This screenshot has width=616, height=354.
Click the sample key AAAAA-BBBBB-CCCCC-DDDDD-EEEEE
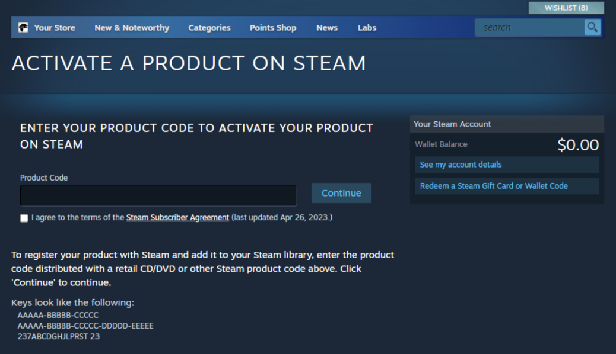[x=85, y=326]
